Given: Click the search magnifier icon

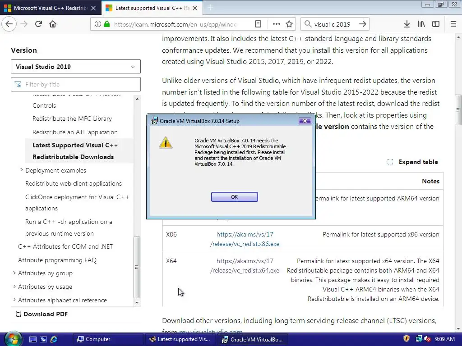Looking at the screenshot, I should (308, 24).
